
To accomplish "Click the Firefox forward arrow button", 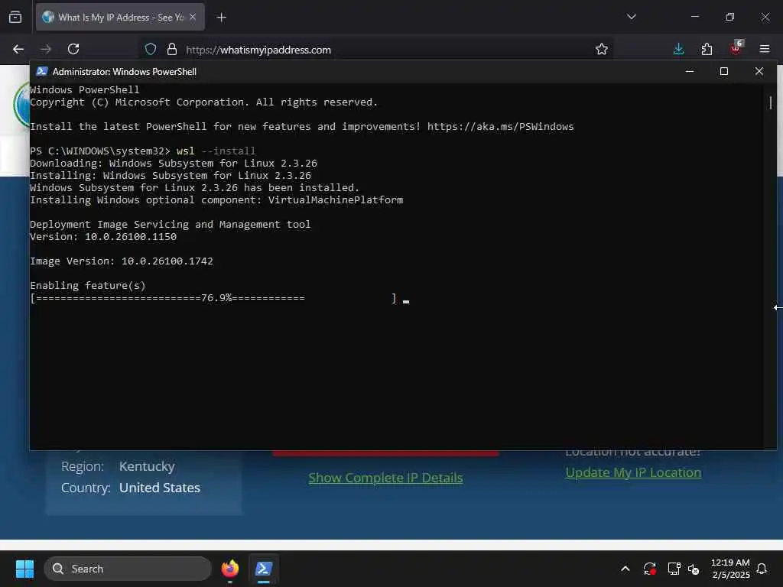I will (45, 49).
